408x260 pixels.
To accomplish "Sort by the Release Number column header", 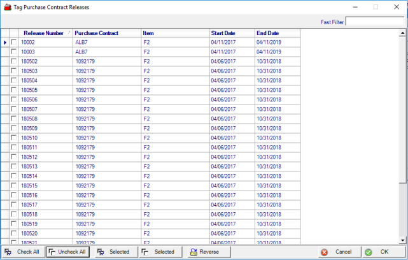I will (x=42, y=32).
